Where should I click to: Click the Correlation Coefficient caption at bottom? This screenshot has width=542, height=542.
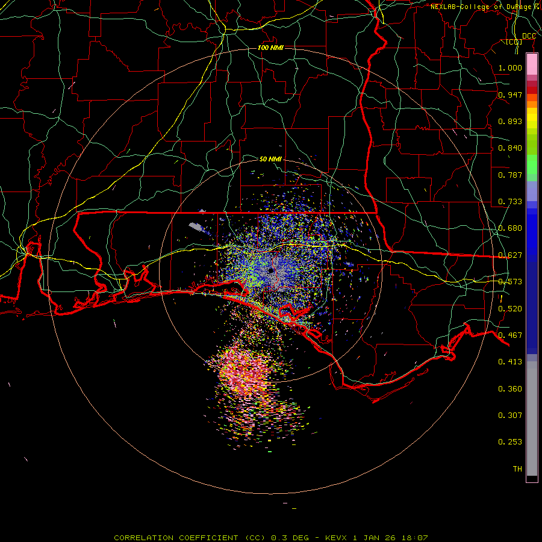click(270, 538)
